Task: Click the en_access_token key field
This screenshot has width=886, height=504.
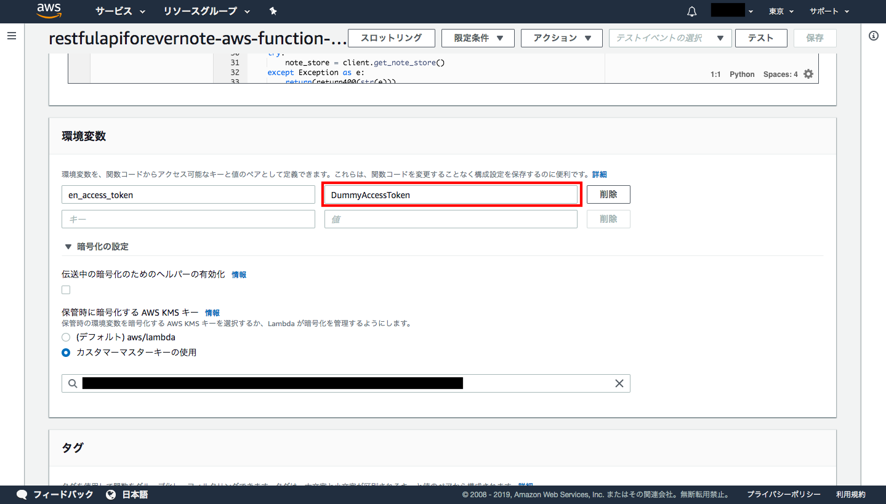Action: 188,194
